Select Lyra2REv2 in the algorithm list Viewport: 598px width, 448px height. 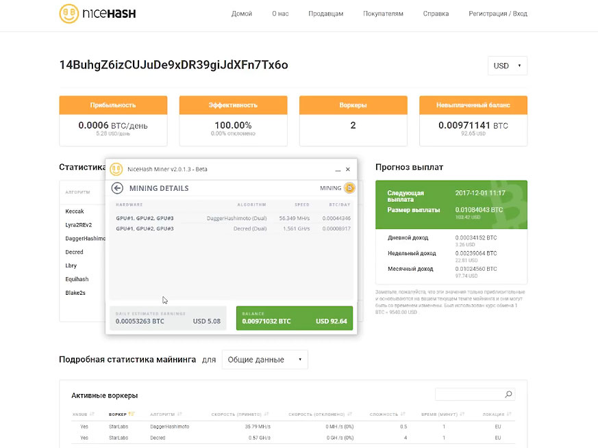(x=79, y=225)
